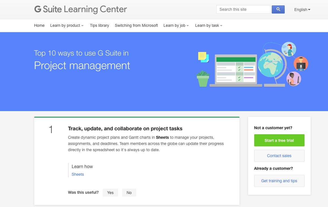Focus the Search this site field

pyautogui.click(x=243, y=9)
